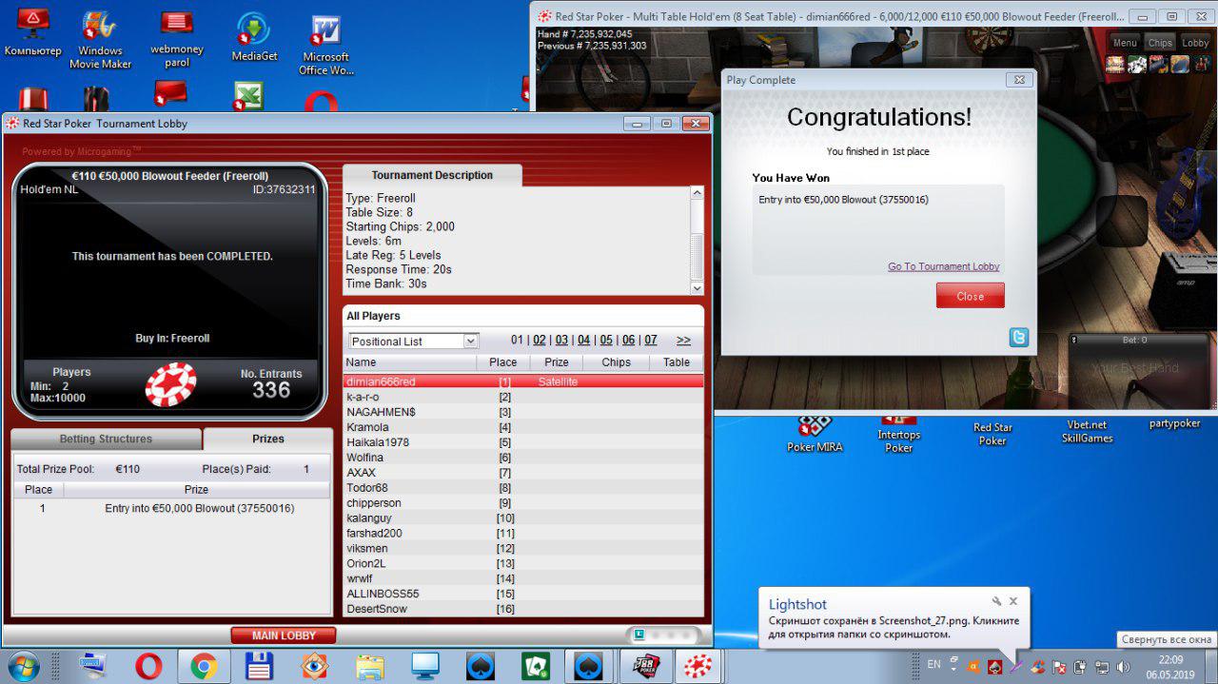Launch MediaGet from the desktop

pos(254,38)
